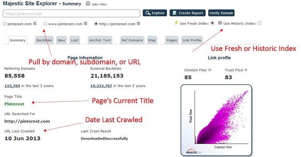Viewport: 301px width, 157px height.
Task: Open the Ref Domains tab
Action: 132,40
